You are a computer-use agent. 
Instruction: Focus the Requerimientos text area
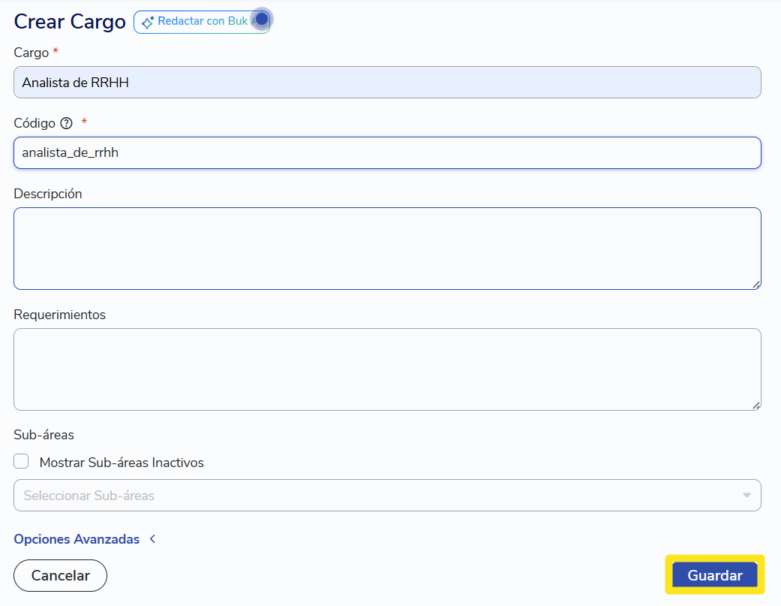pyautogui.click(x=387, y=369)
